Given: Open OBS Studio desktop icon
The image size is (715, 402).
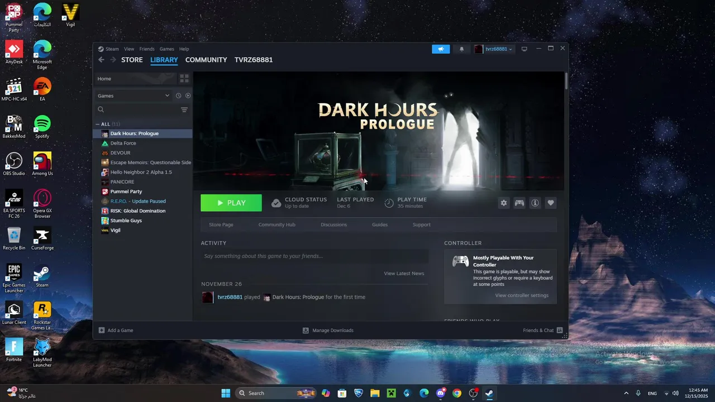Looking at the screenshot, I should [x=14, y=164].
